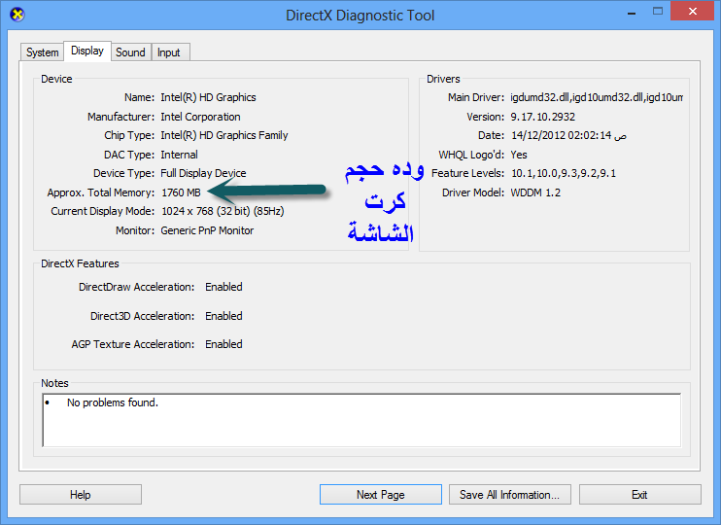
Task: Click the WHQL Logo'd 'Yes' value
Action: (x=519, y=155)
